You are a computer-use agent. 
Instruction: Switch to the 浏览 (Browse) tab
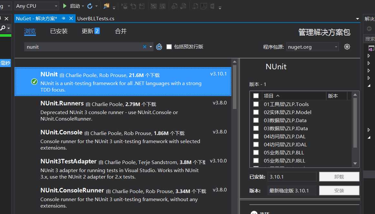[x=30, y=31]
